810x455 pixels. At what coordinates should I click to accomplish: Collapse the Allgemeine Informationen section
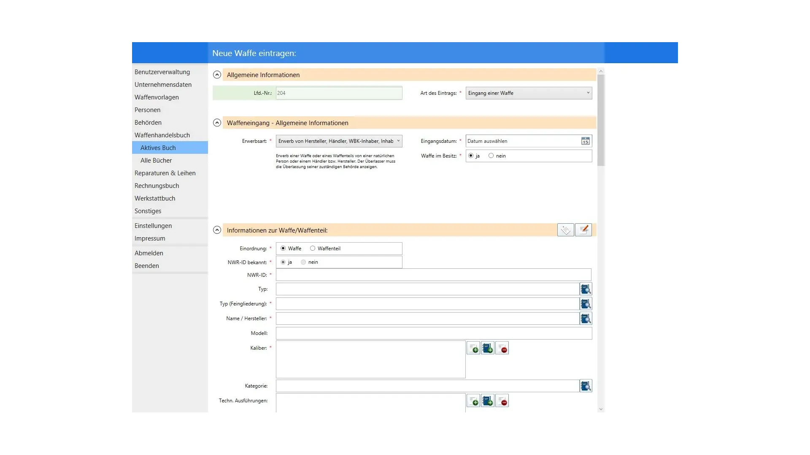(x=217, y=75)
